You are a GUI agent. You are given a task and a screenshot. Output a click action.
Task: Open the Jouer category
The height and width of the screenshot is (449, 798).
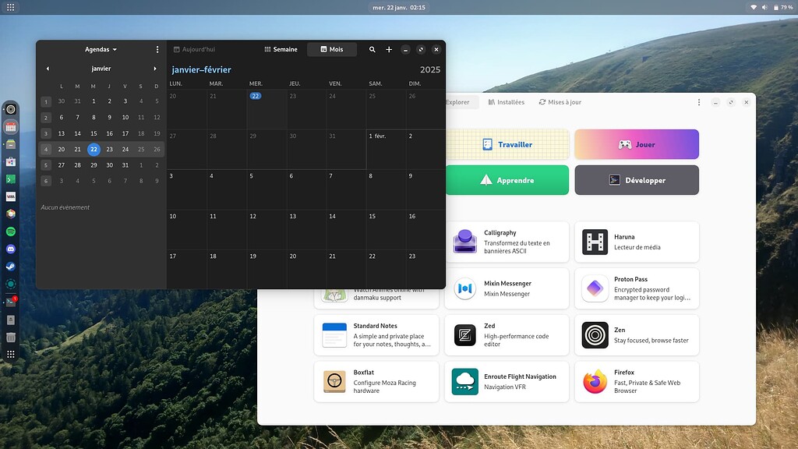[x=637, y=144]
